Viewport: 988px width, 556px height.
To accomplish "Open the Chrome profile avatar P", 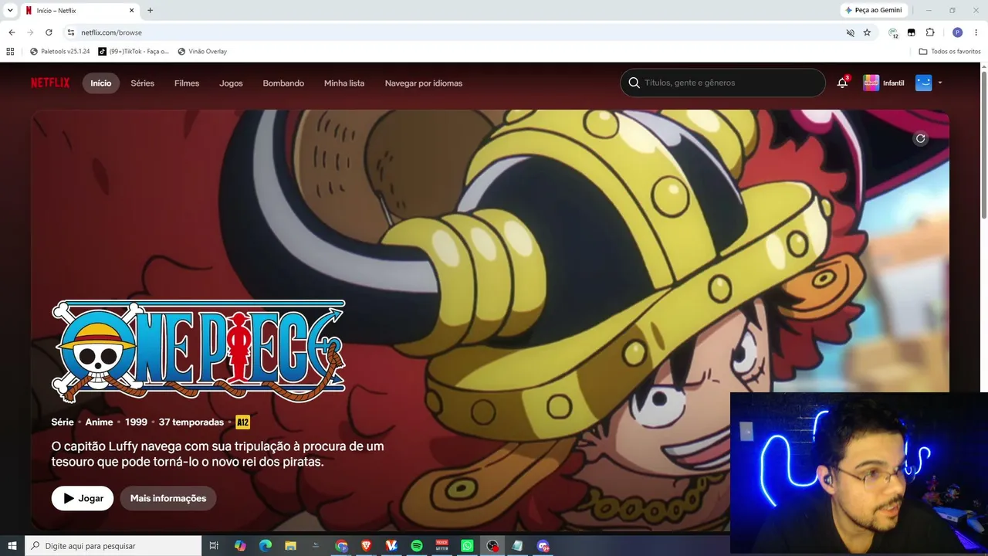I will (x=957, y=32).
